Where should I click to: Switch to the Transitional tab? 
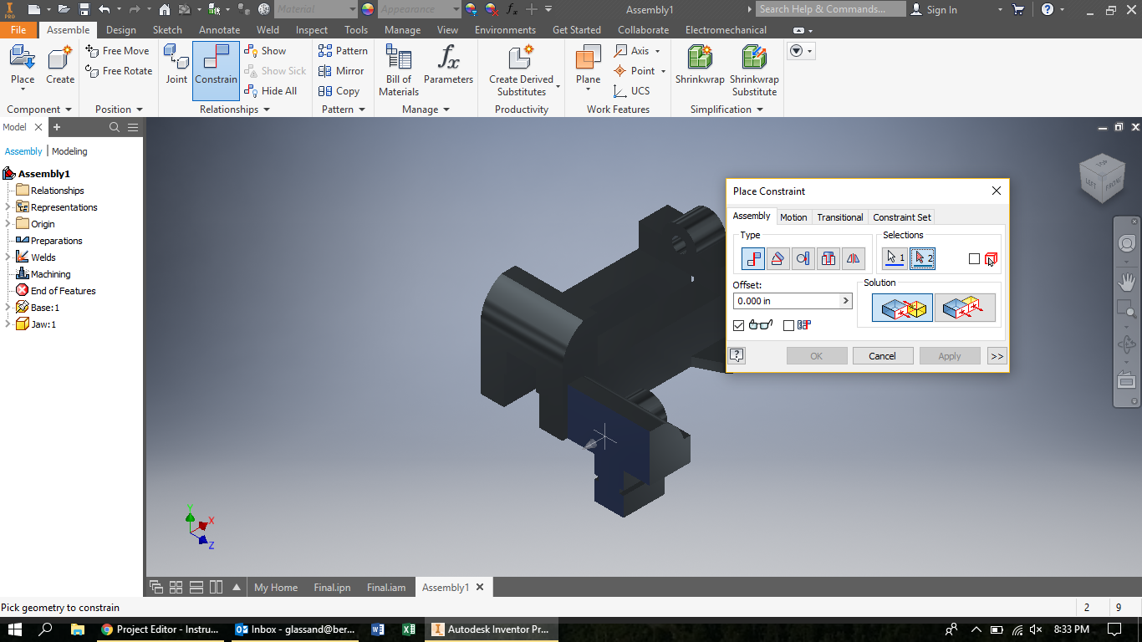840,217
